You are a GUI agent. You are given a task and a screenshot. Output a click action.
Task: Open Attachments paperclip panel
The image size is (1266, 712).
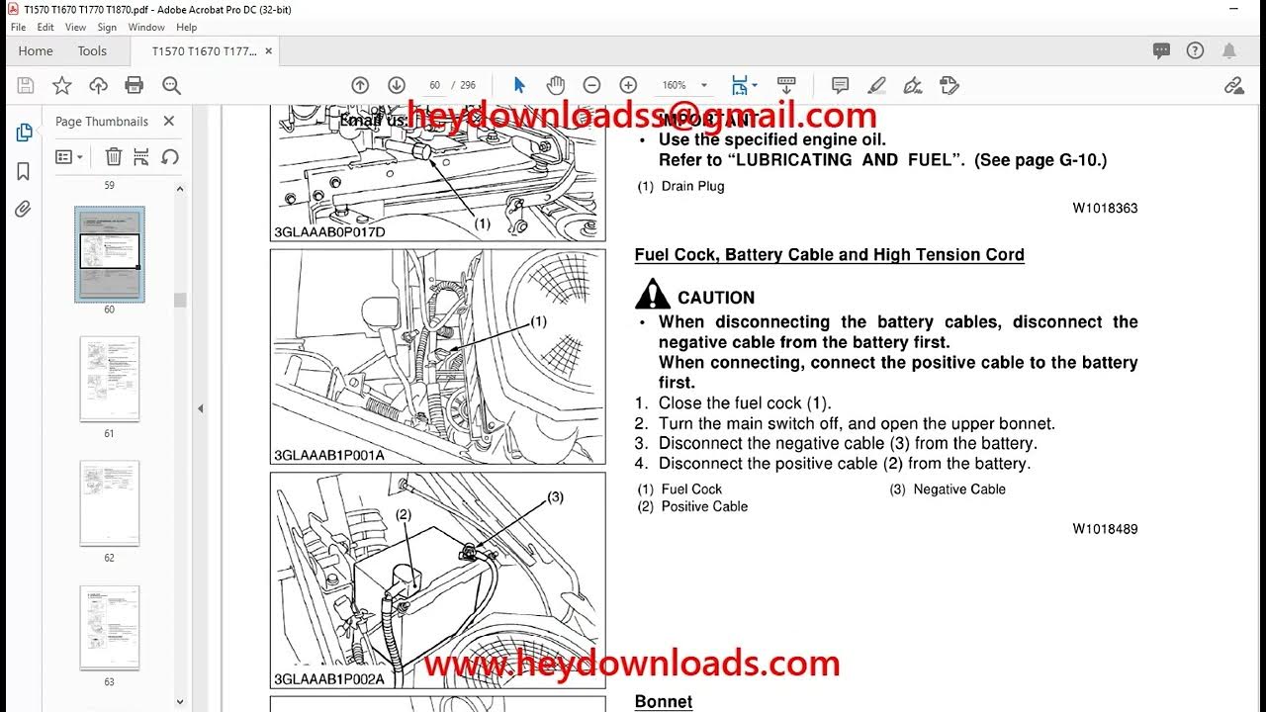(x=24, y=209)
